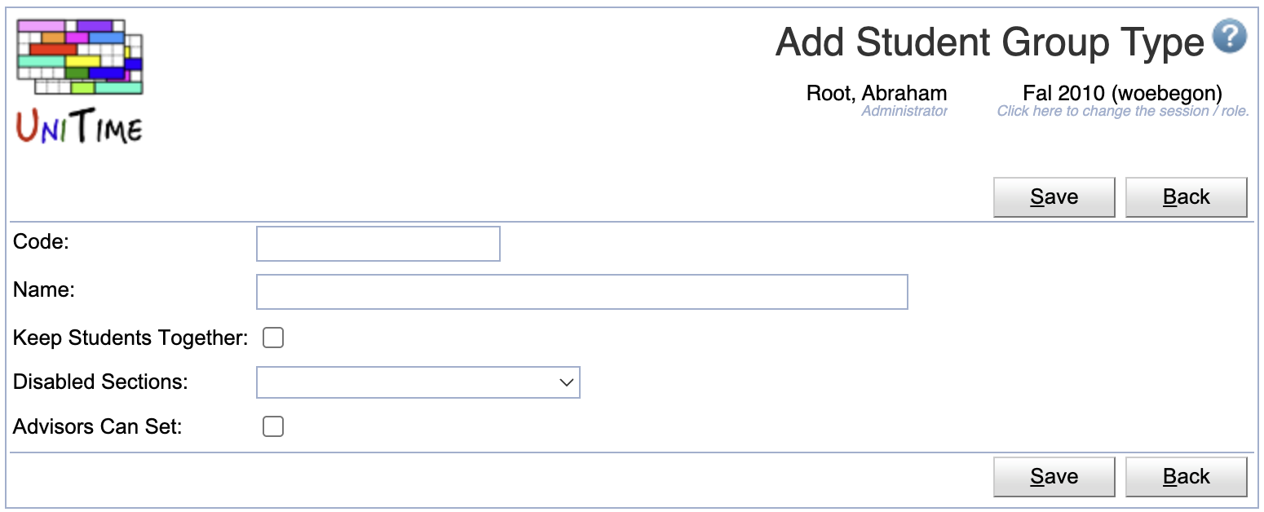The height and width of the screenshot is (512, 1264).
Task: Select the Fal 2010 (woebegon) session label
Action: click(x=1122, y=94)
